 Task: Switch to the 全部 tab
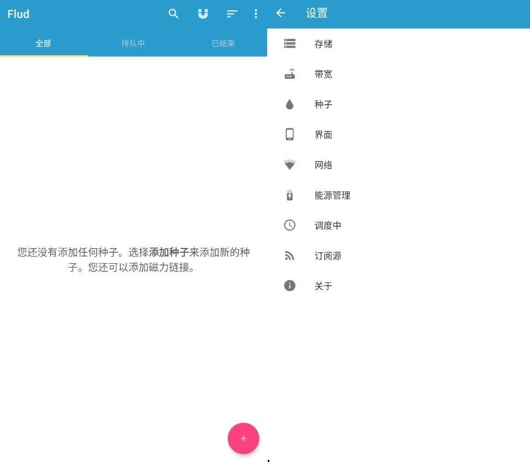(44, 43)
